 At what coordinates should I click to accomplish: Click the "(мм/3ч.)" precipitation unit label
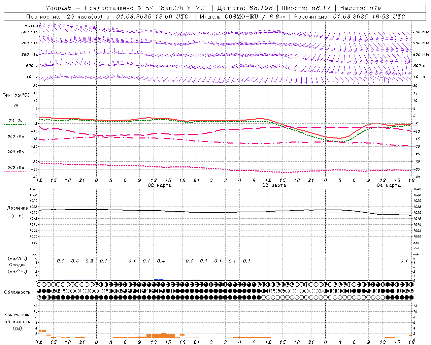click(18, 258)
